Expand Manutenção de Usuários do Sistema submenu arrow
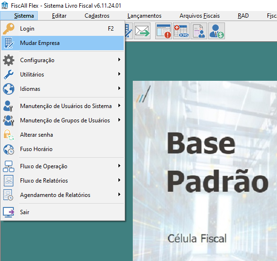The image size is (277, 261). click(x=119, y=106)
